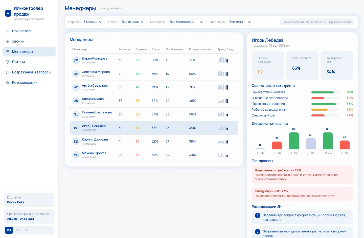Expand the Все отделы dropdown
Viewport: 364px width, 238px height.
coord(132,22)
